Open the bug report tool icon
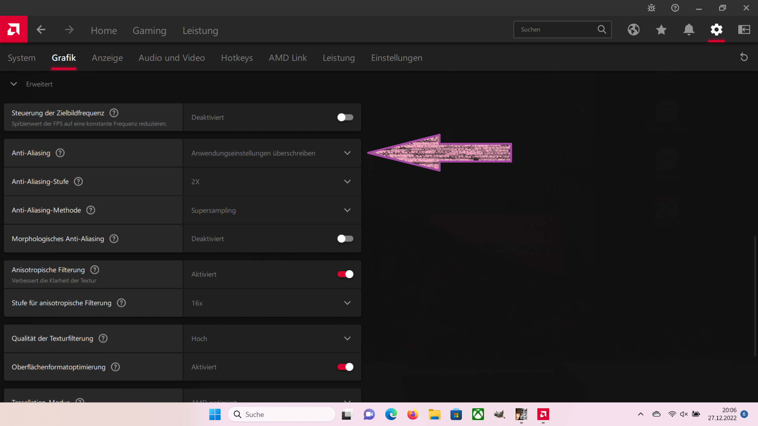 651,8
